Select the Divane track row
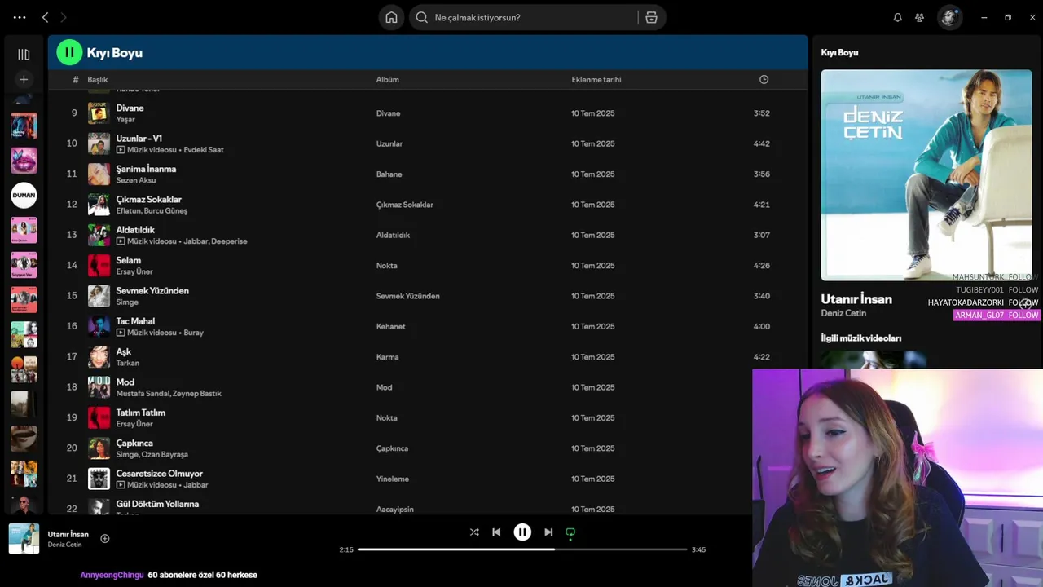Viewport: 1043px width, 587px height. pyautogui.click(x=427, y=113)
